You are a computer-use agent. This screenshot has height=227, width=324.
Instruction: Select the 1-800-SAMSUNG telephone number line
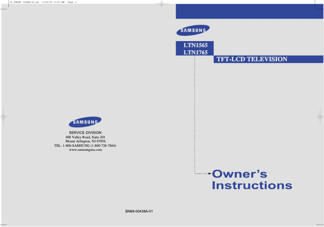point(85,146)
